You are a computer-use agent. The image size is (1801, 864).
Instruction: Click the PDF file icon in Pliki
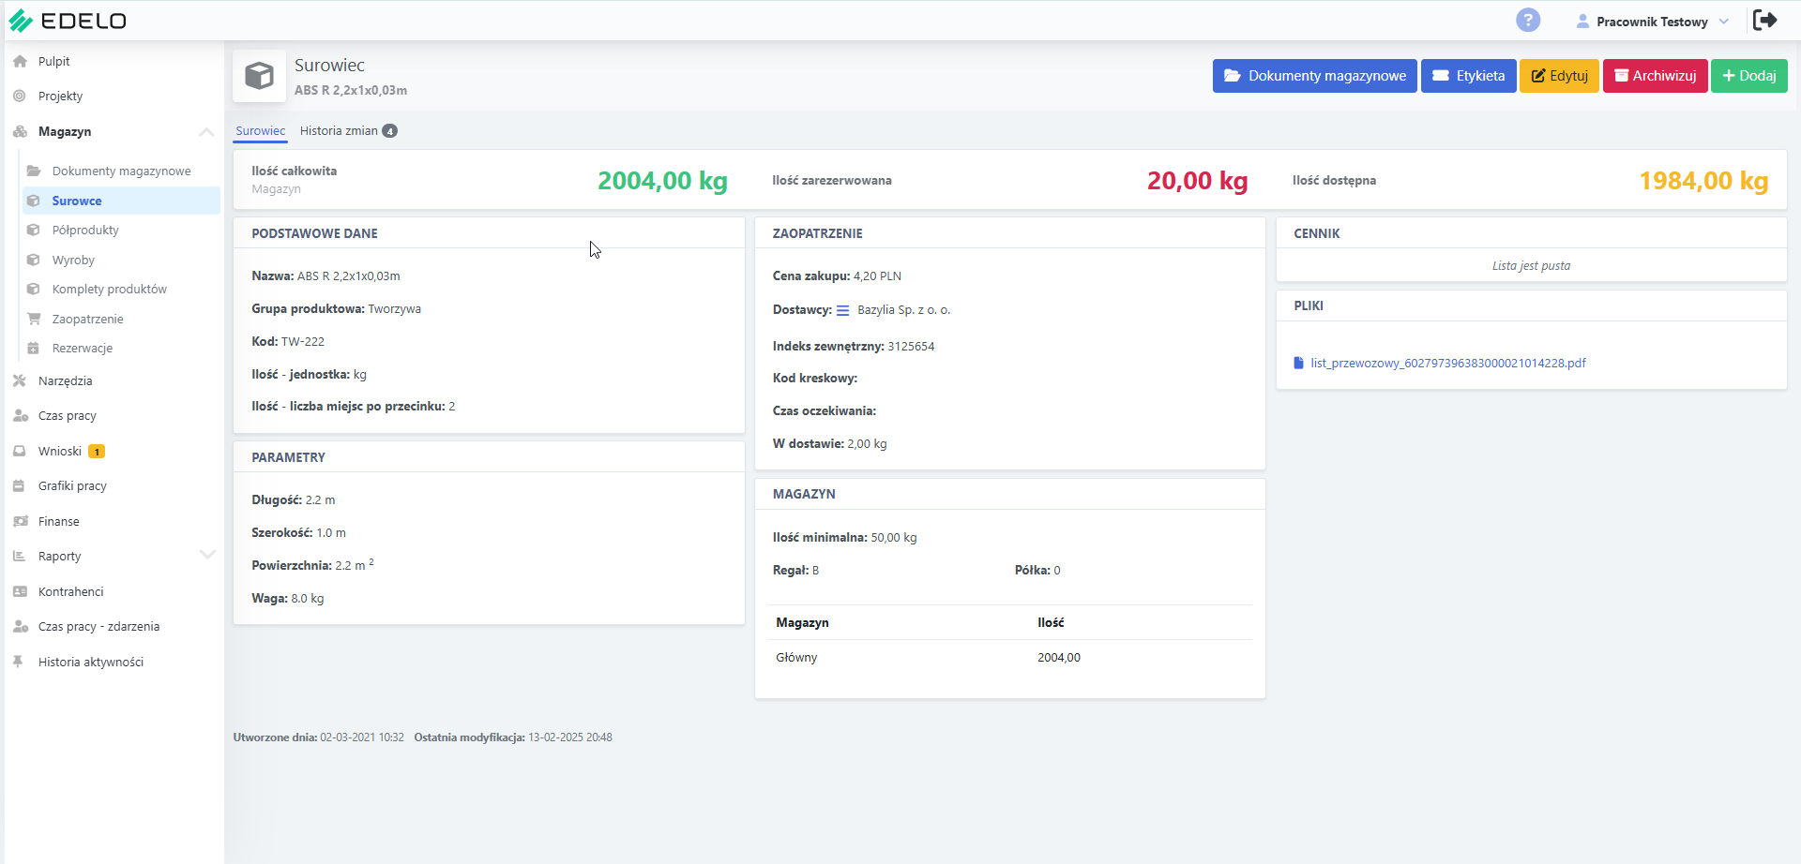click(x=1298, y=364)
